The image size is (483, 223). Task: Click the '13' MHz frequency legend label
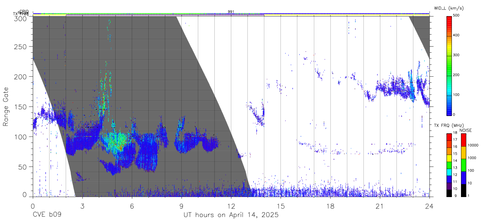[456, 168]
